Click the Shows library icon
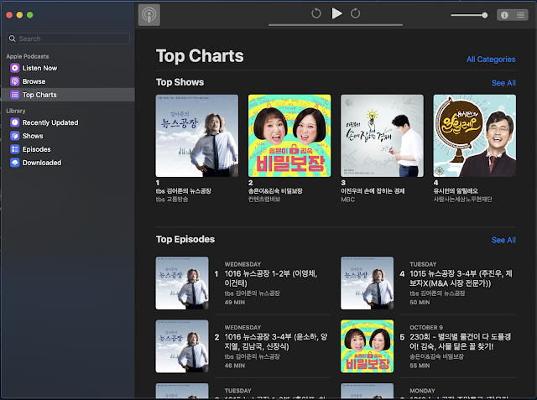This screenshot has height=400, width=537. tap(15, 136)
